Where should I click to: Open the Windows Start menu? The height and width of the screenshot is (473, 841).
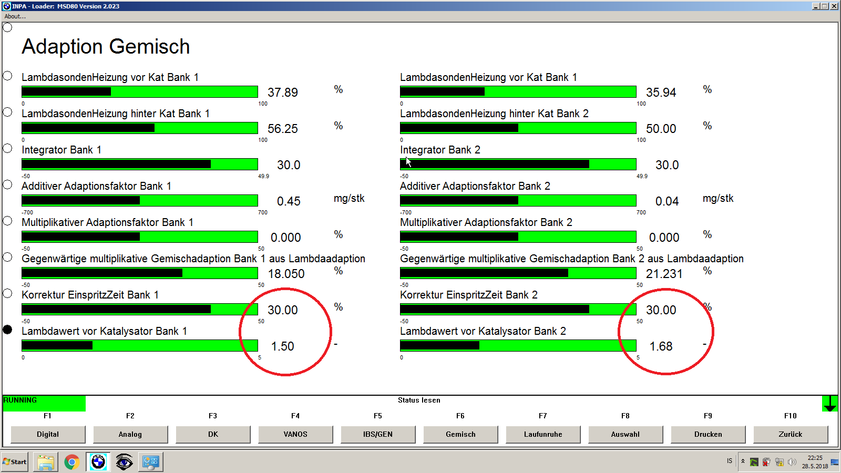pyautogui.click(x=15, y=462)
